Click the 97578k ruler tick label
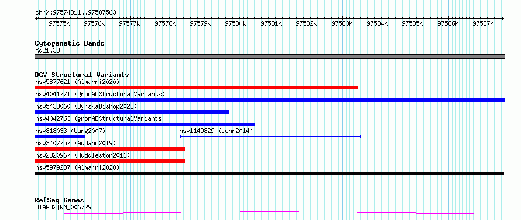The height and width of the screenshot is (220, 521). (165, 23)
